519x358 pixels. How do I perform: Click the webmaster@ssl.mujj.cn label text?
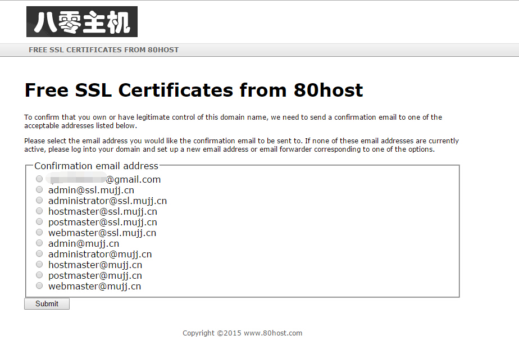102,233
